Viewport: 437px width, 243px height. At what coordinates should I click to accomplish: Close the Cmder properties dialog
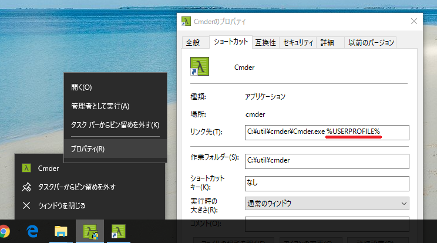(414, 21)
